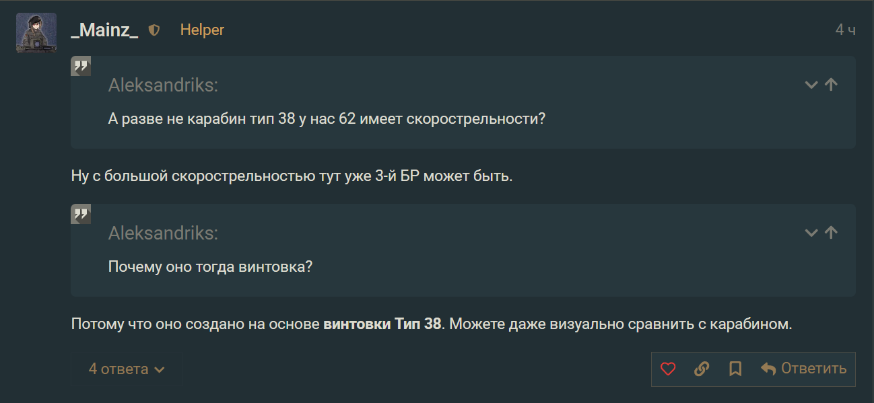Like the post with the heart icon
Viewport: 874px width, 403px height.
tap(668, 369)
